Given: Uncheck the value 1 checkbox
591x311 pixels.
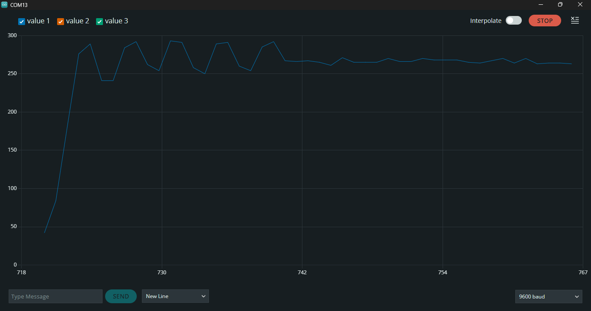Looking at the screenshot, I should 22,21.
